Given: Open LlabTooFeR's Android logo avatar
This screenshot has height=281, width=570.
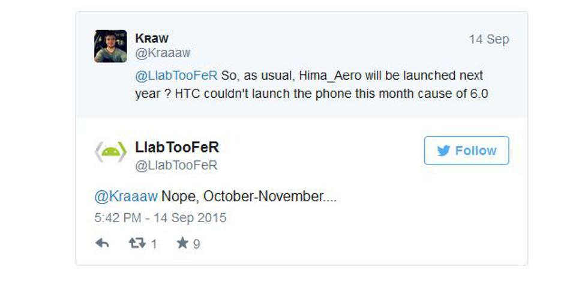Looking at the screenshot, I should click(x=110, y=152).
